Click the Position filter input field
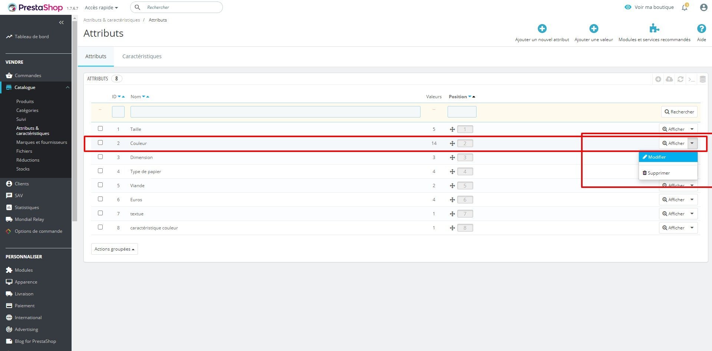 tap(462, 112)
